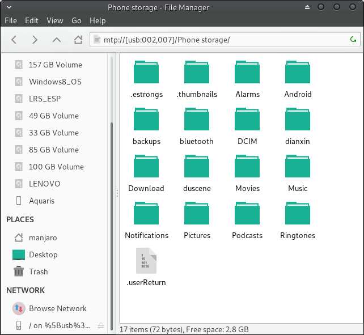This screenshot has width=364, height=335.
Task: Select Aquaris device in sidebar
Action: point(41,201)
